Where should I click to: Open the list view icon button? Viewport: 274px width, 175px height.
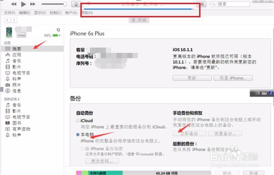pos(201,4)
